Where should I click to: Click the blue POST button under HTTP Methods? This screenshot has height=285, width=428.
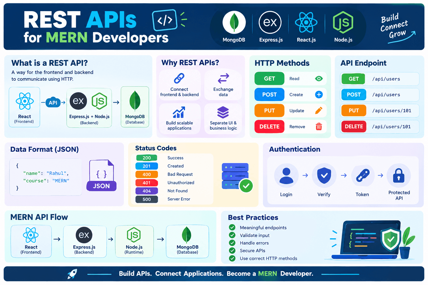coord(269,95)
